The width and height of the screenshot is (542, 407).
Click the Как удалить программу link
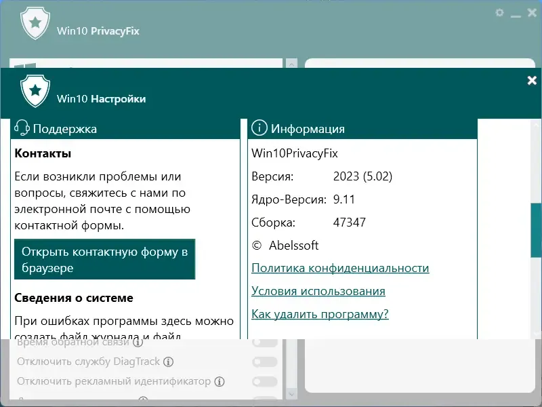(319, 314)
